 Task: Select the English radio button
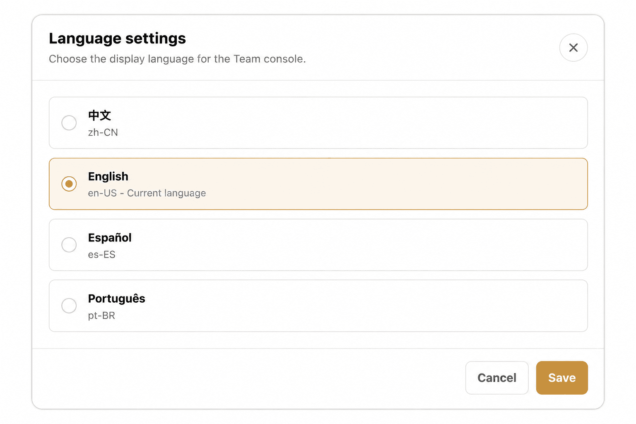tap(69, 184)
